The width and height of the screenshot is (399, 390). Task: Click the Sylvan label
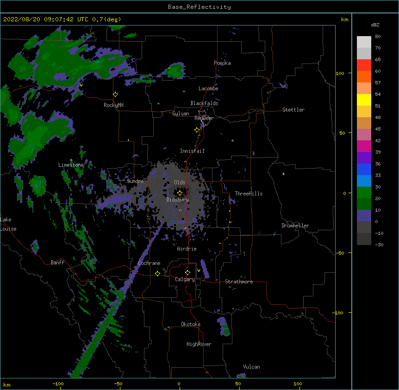[x=181, y=113]
